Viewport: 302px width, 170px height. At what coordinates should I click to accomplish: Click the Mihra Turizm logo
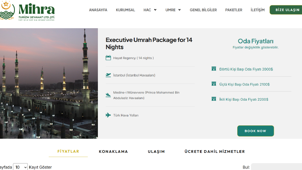[x=27, y=11]
